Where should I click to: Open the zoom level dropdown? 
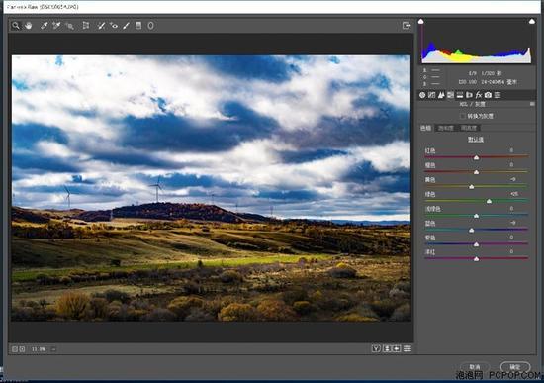coord(53,349)
